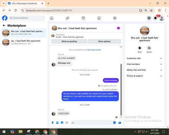The image size is (169, 135).
Task: Choose a sticker icon in composer
Action: tap(62, 123)
